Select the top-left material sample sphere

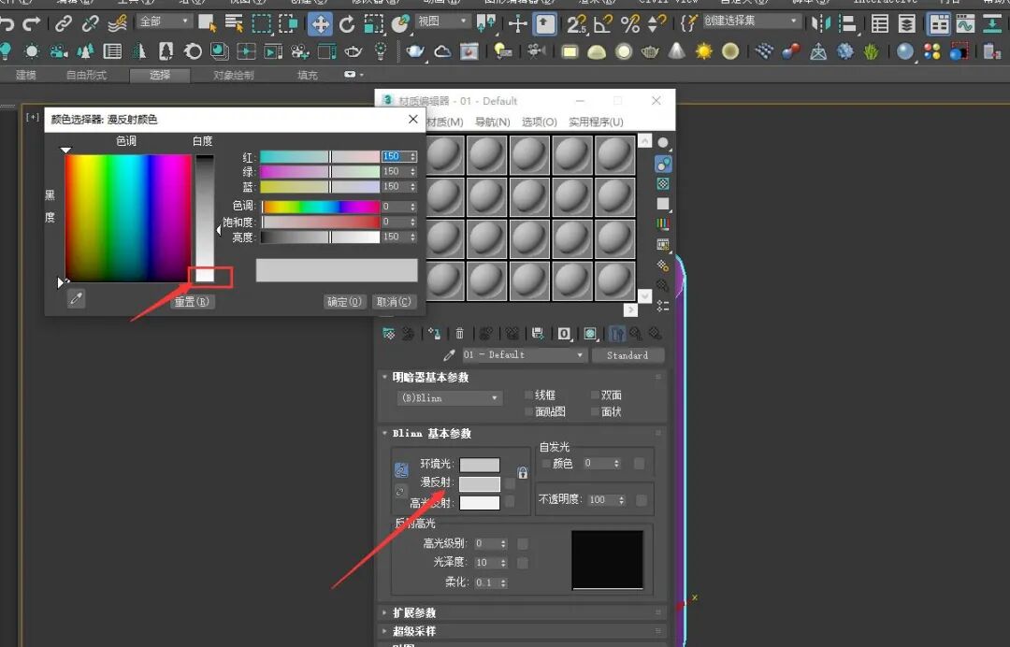(445, 155)
